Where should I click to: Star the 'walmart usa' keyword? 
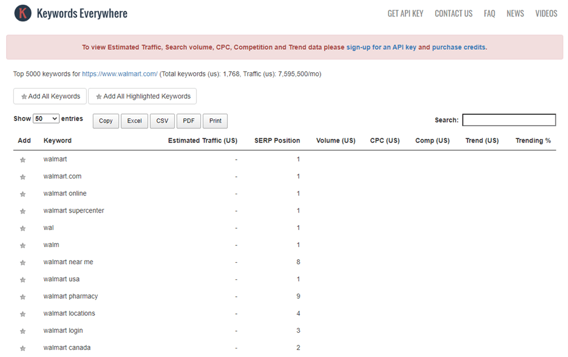pyautogui.click(x=23, y=279)
